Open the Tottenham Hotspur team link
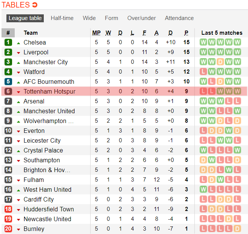Image resolution: width=248 pixels, height=234 pixels. pos(49,91)
